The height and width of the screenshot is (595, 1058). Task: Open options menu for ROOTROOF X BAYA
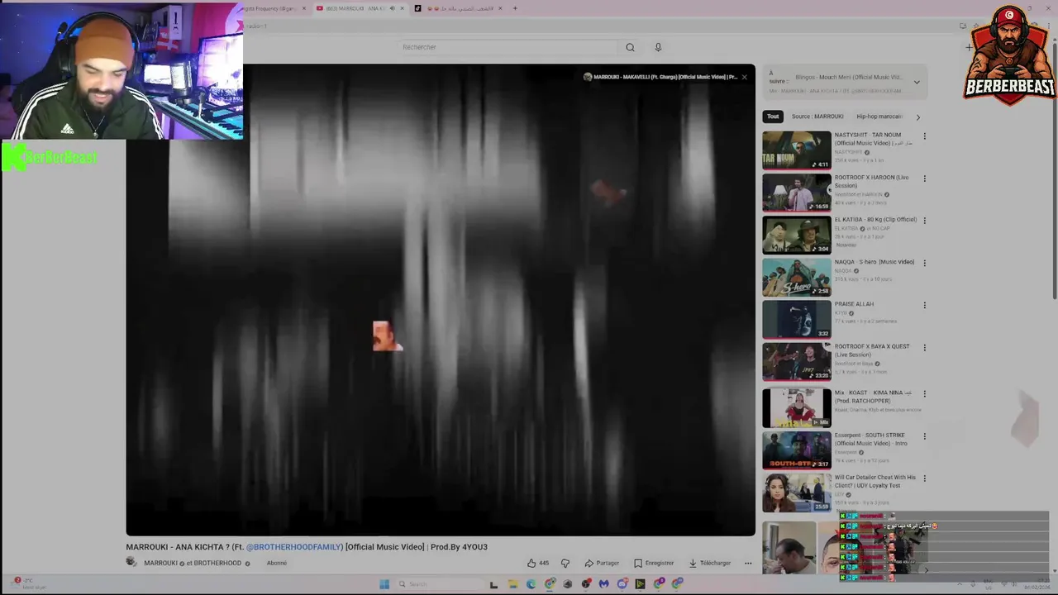(924, 348)
